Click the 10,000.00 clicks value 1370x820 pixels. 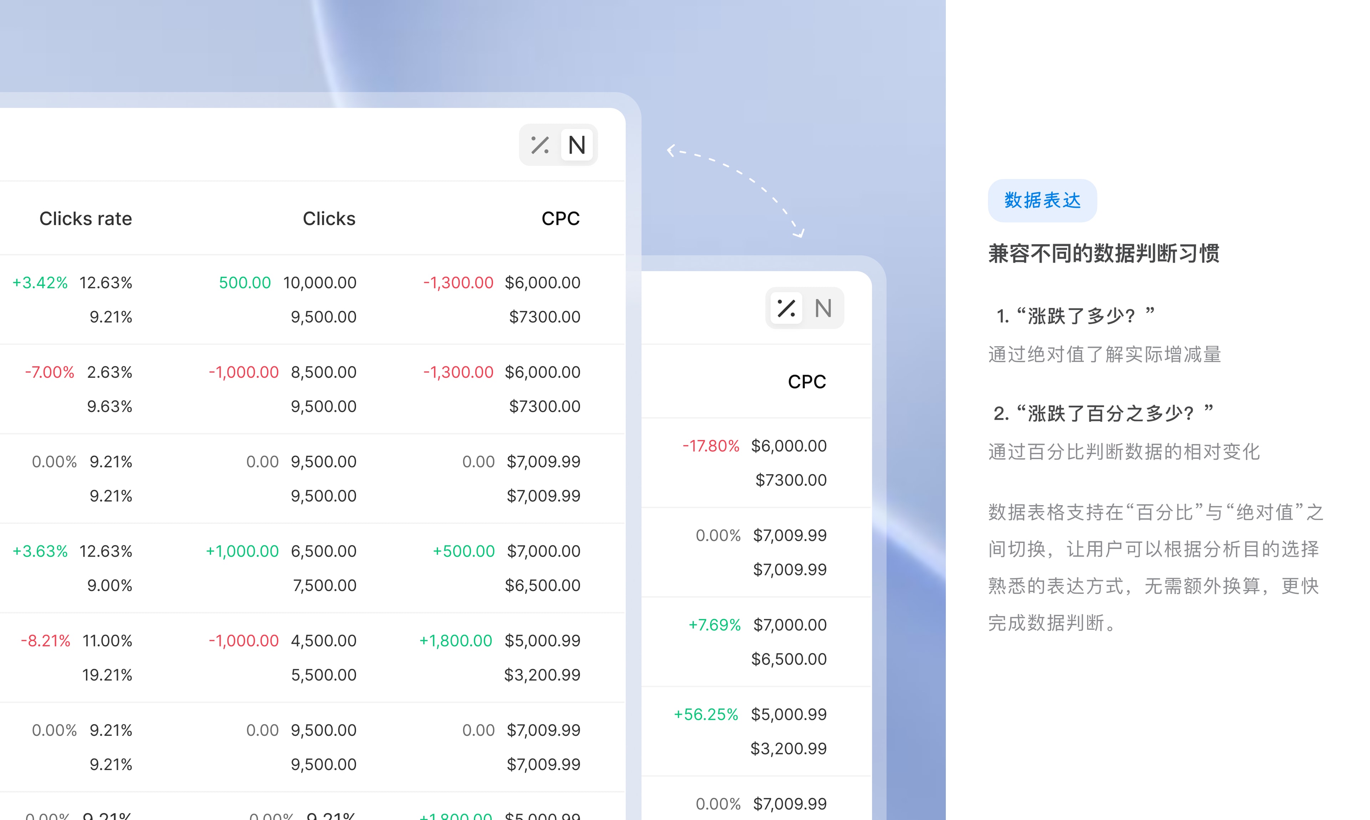[x=320, y=282]
